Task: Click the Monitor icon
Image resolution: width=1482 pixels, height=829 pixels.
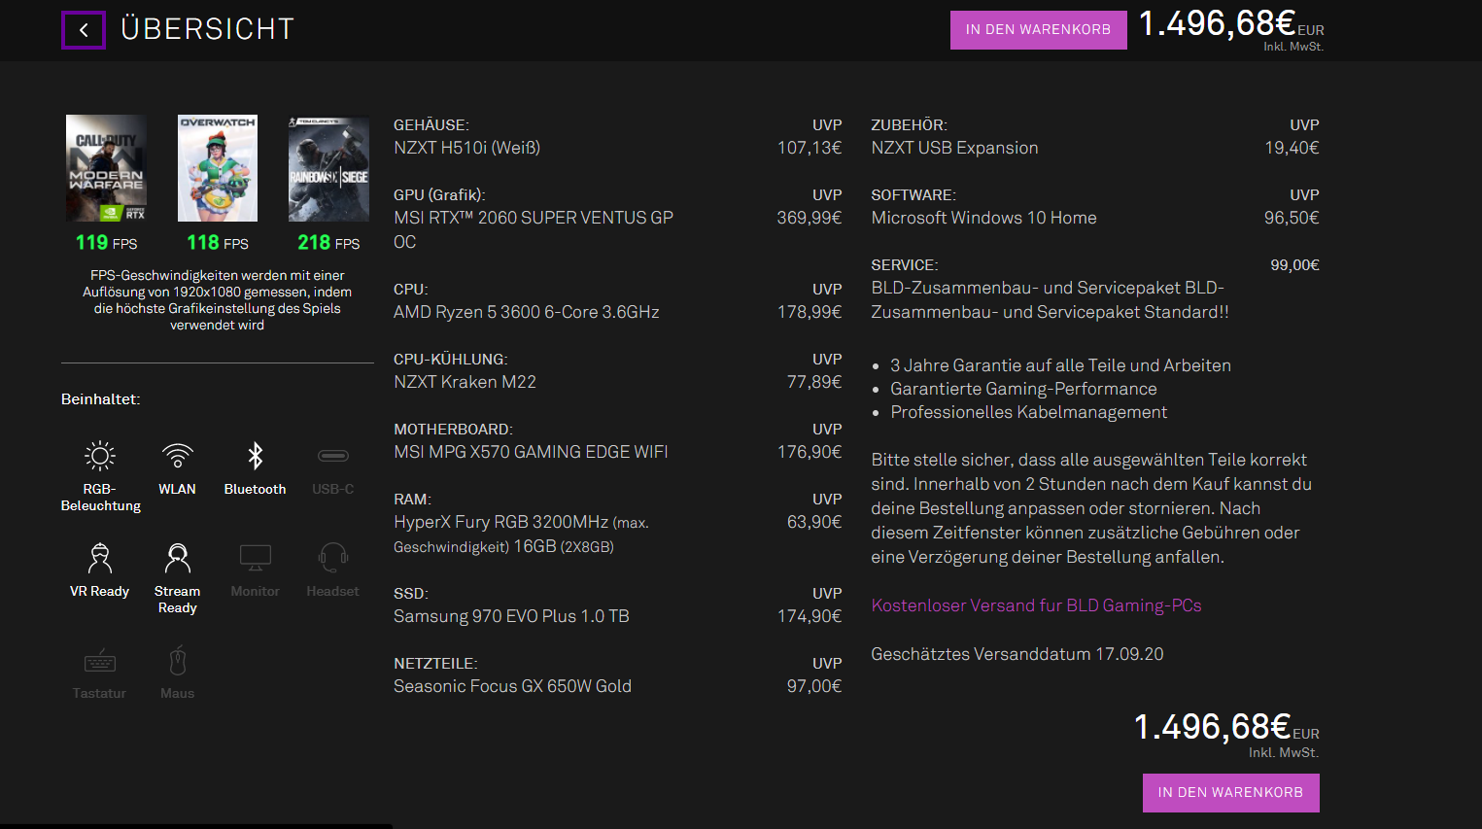Action: pyautogui.click(x=255, y=558)
